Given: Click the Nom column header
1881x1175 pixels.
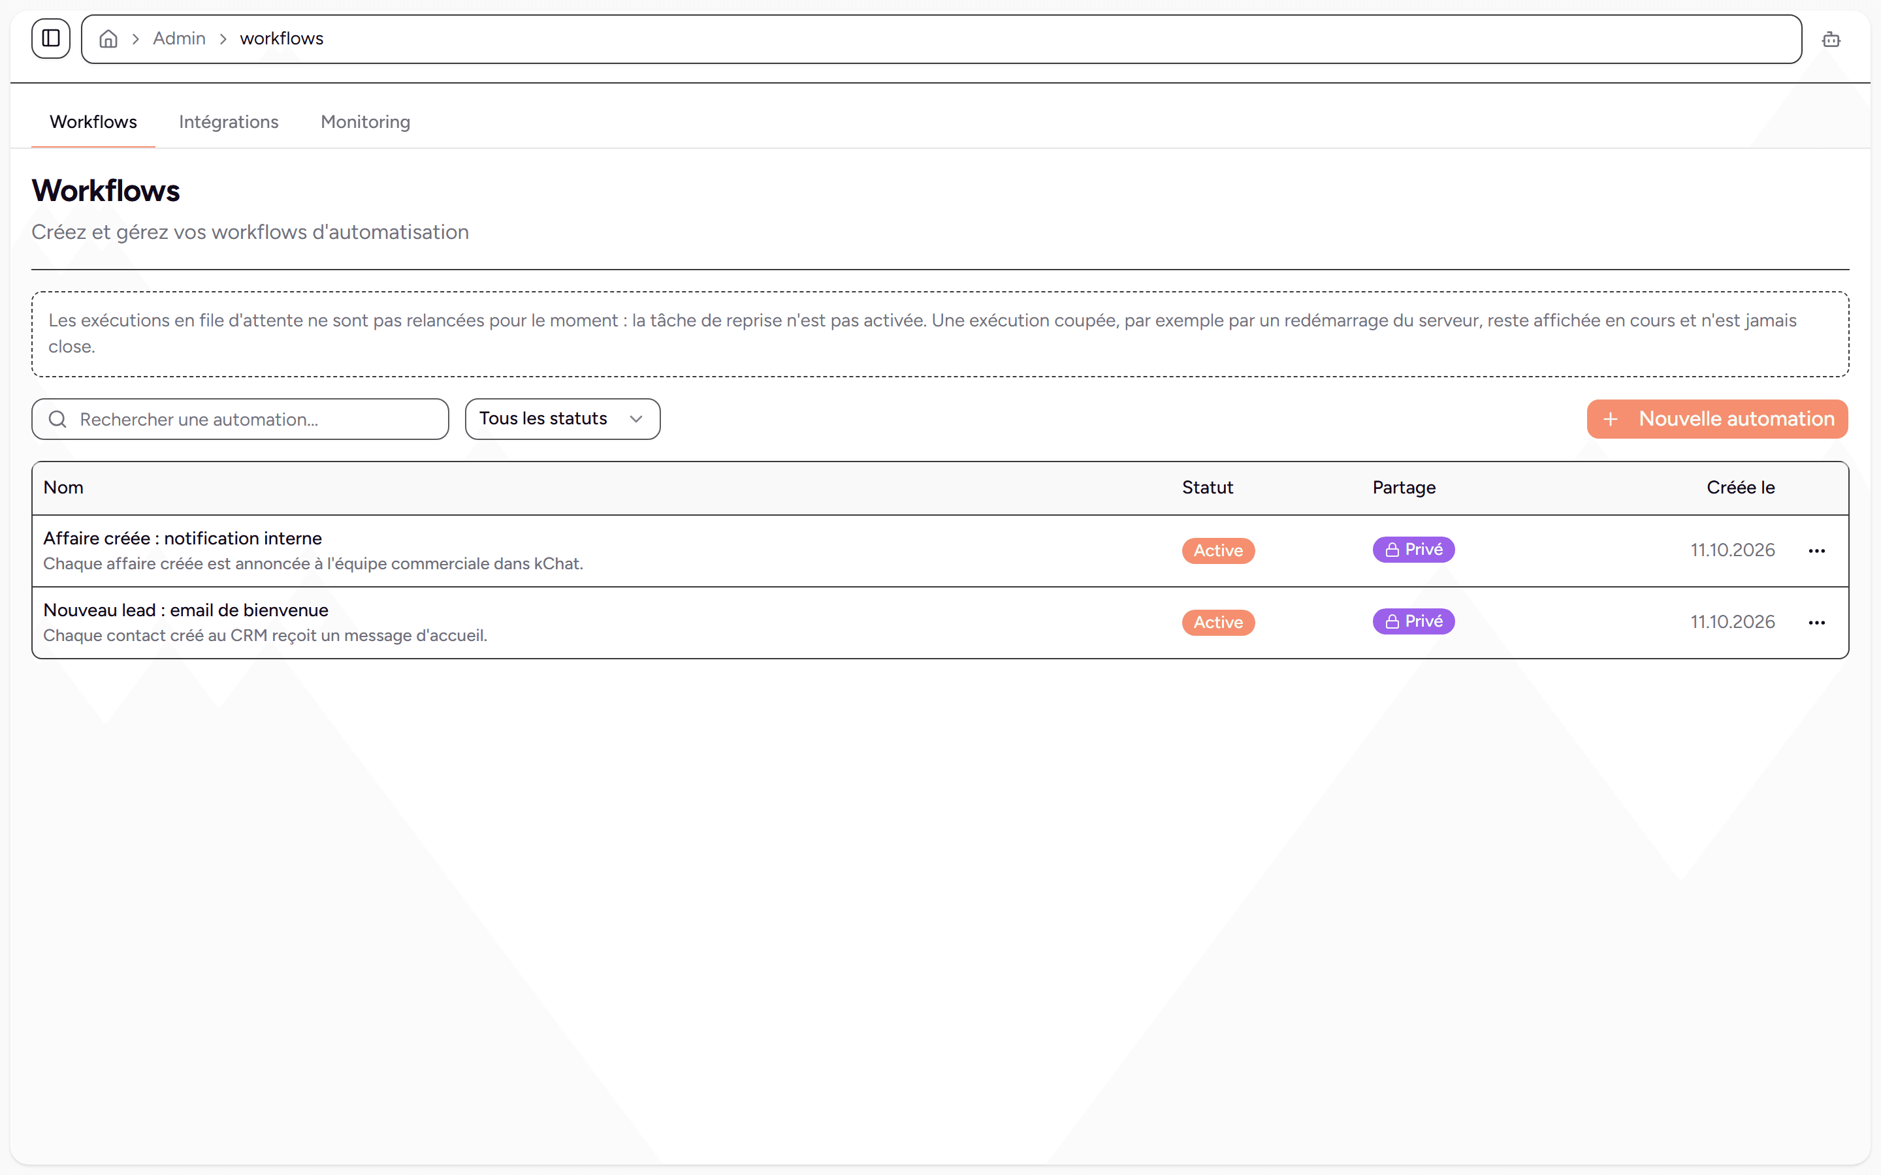Looking at the screenshot, I should click(x=63, y=487).
